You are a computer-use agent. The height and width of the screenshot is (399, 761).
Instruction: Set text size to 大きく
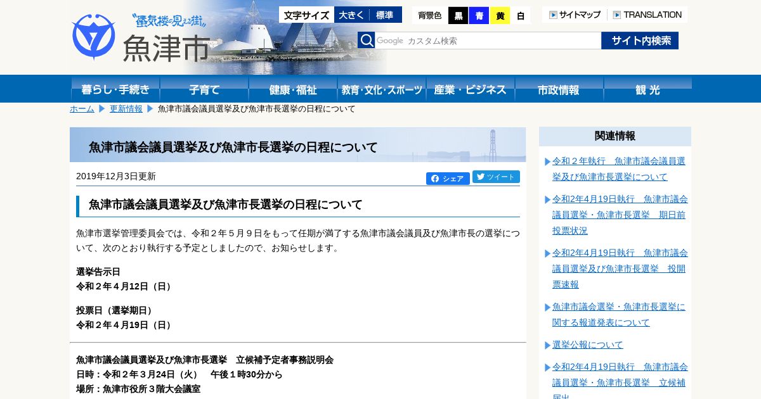[x=352, y=15]
